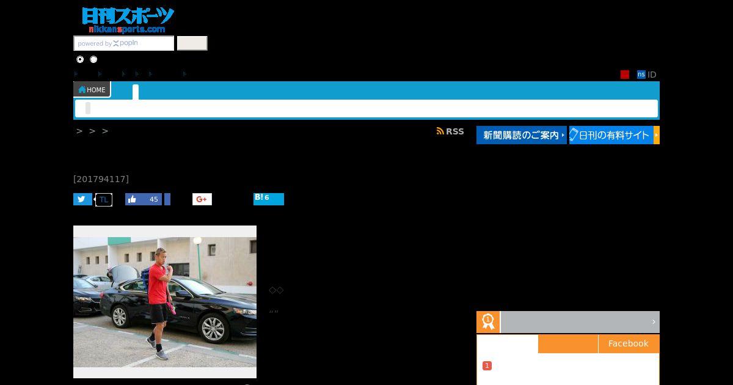Click the house icon in HOME tab

[82, 90]
